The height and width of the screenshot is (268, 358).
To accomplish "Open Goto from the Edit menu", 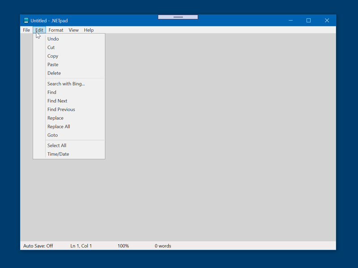I will [53, 135].
